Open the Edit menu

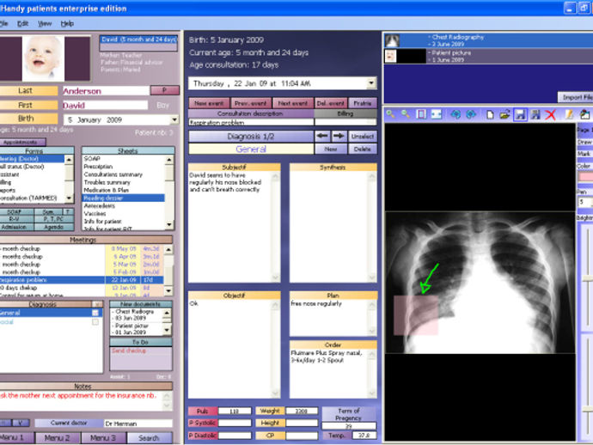coord(22,23)
